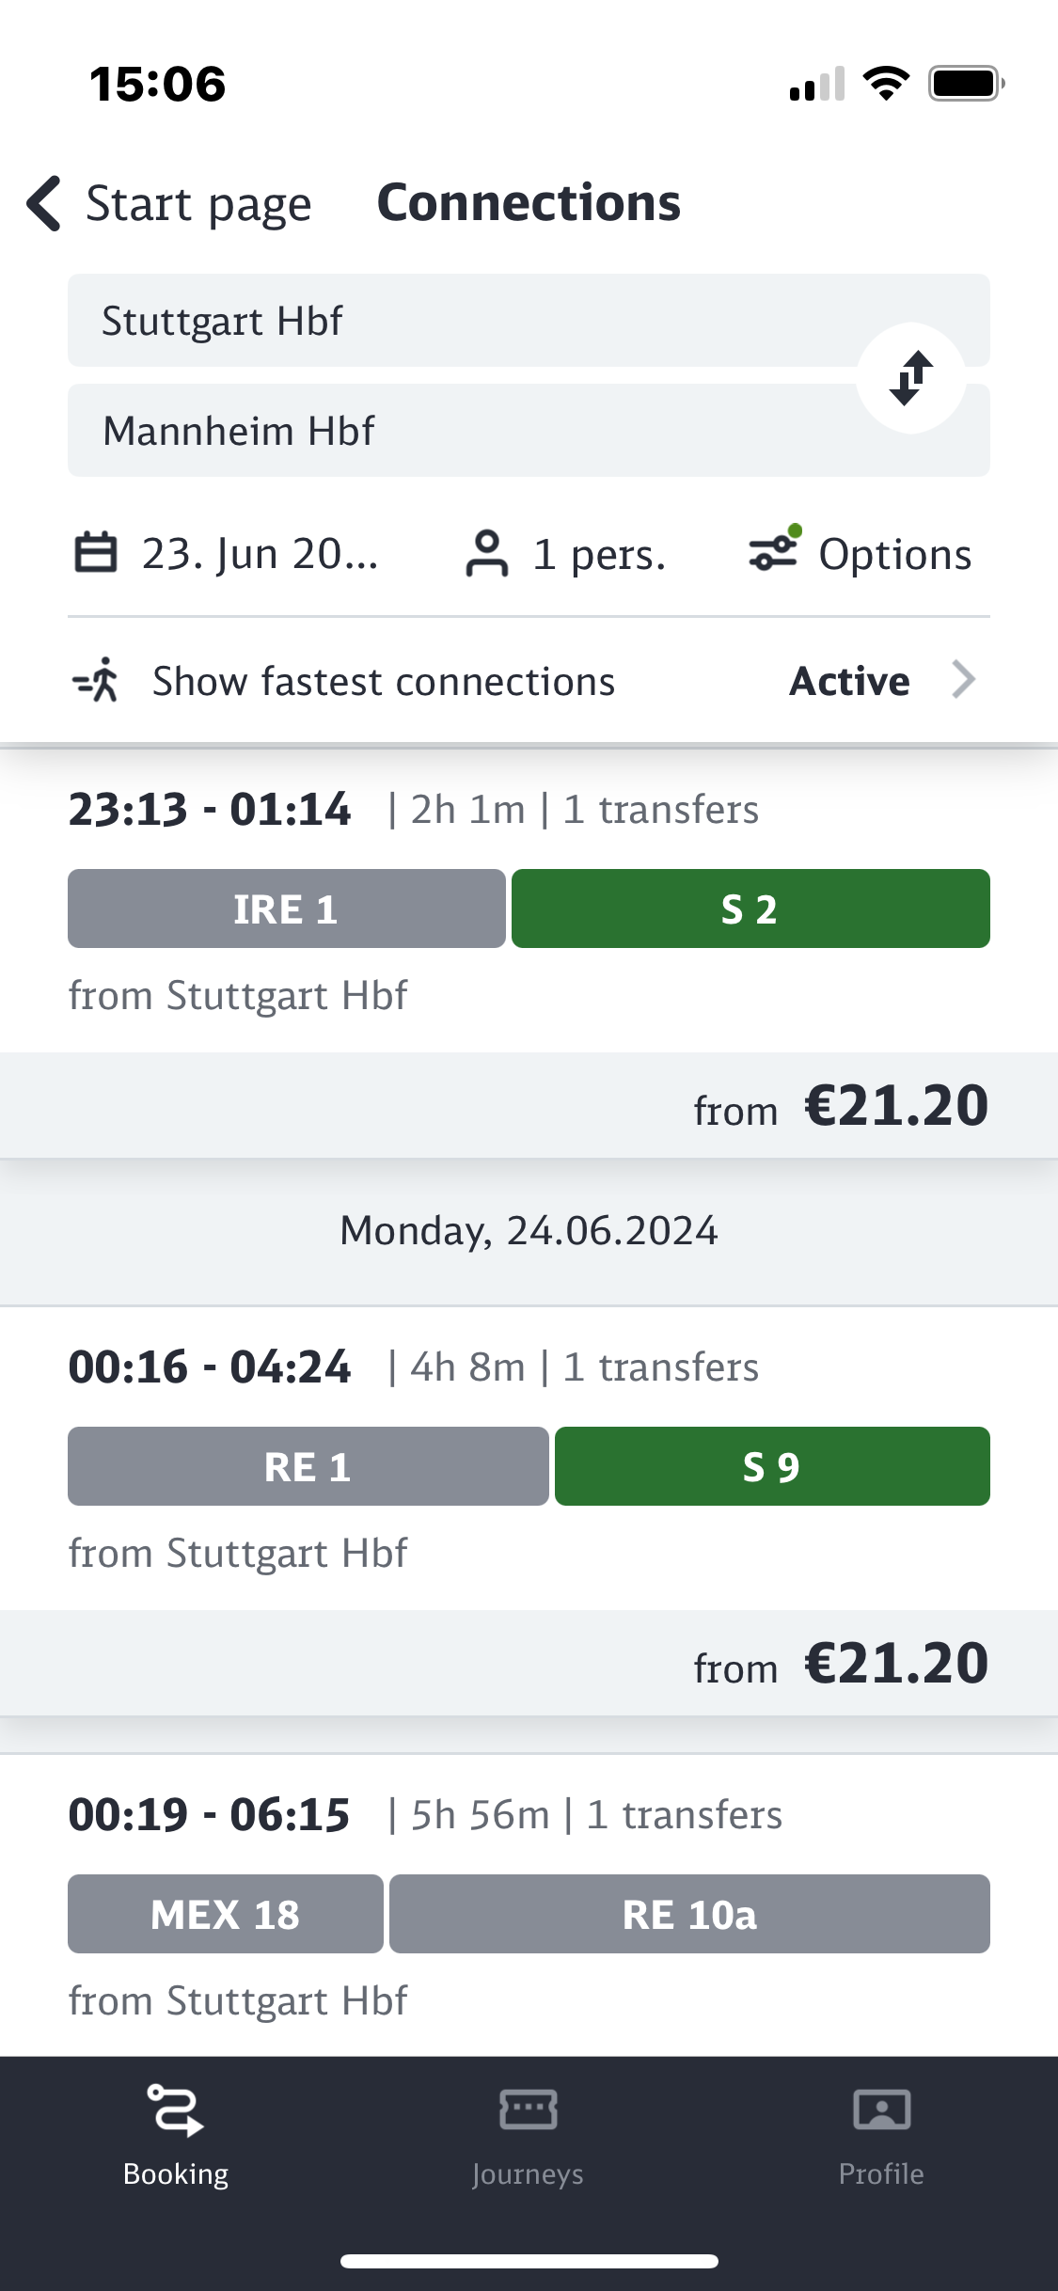Tap the back chevron icon

(44, 203)
